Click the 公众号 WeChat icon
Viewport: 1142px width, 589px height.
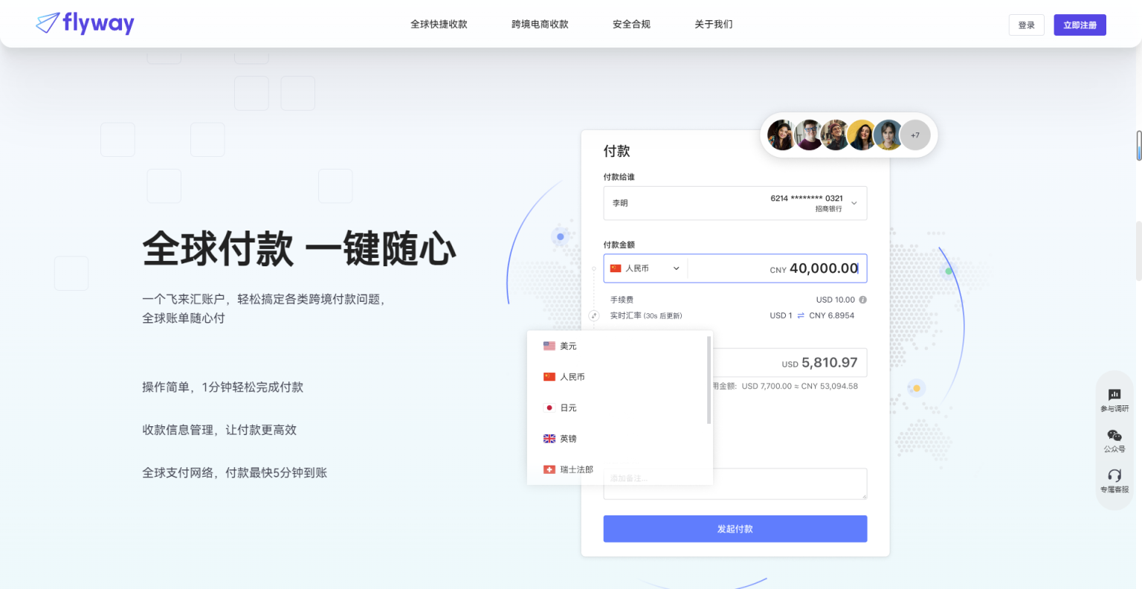click(1114, 436)
